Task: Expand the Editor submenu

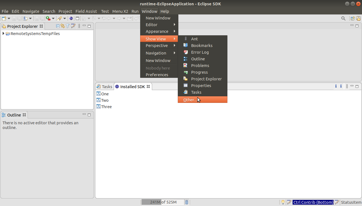Action: tap(159, 25)
